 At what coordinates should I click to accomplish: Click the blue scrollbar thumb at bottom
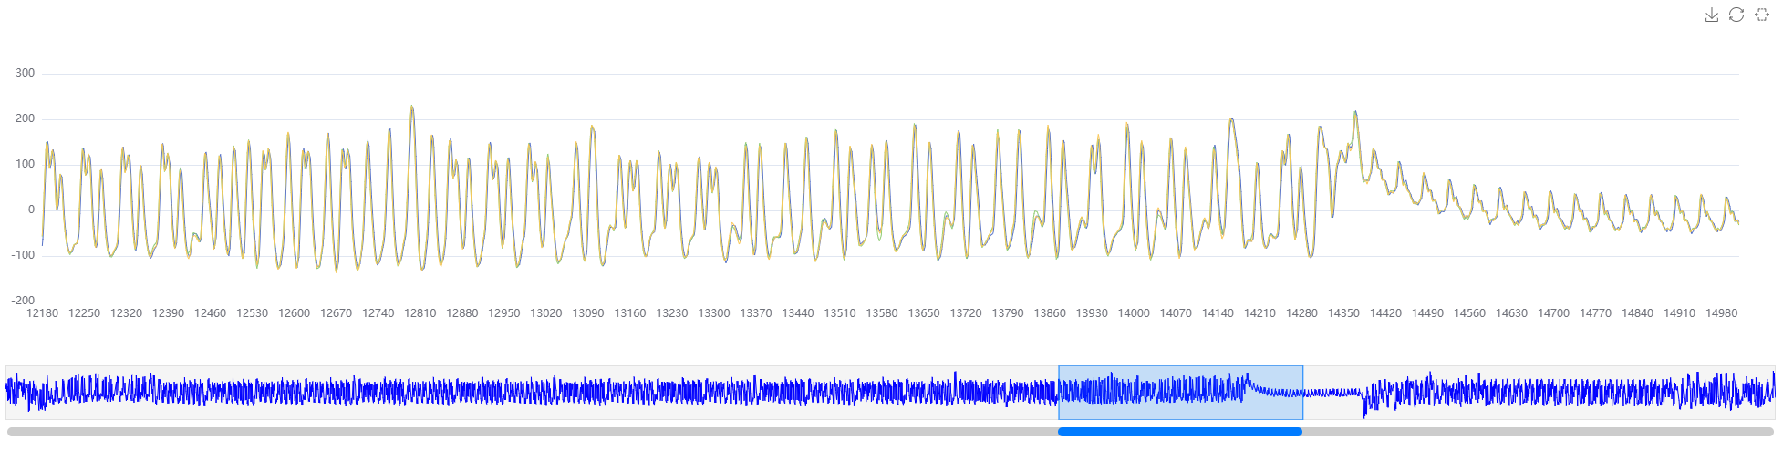pyautogui.click(x=1179, y=432)
